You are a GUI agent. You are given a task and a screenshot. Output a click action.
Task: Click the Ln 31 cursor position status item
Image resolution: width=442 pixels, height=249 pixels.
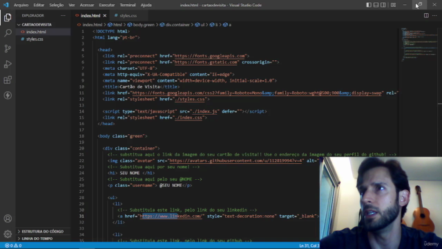[309, 246]
